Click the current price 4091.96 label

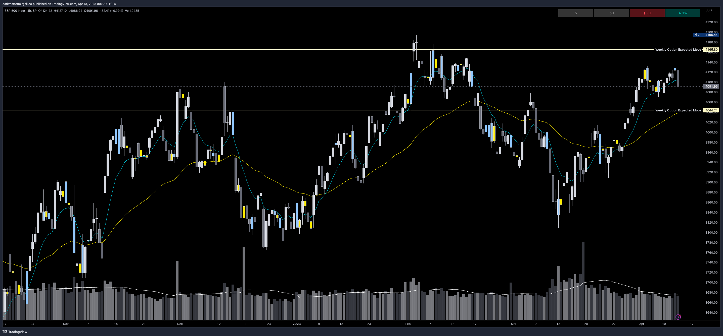click(711, 87)
